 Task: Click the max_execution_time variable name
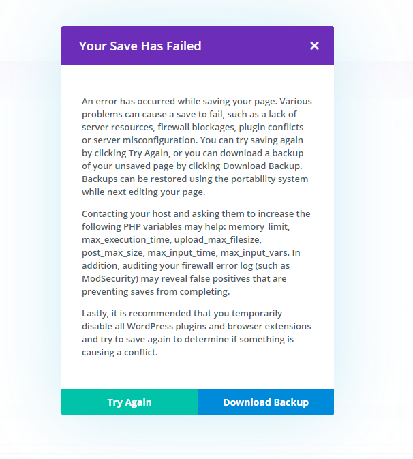(x=125, y=240)
